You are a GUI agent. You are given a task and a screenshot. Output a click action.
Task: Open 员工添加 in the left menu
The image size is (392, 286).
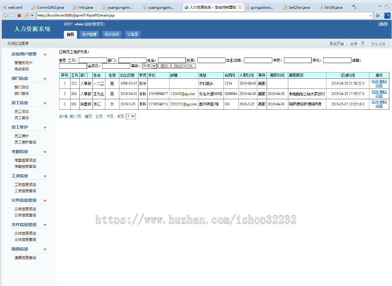pyautogui.click(x=22, y=111)
